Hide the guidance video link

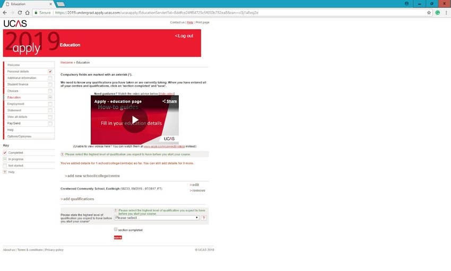click(x=167, y=94)
